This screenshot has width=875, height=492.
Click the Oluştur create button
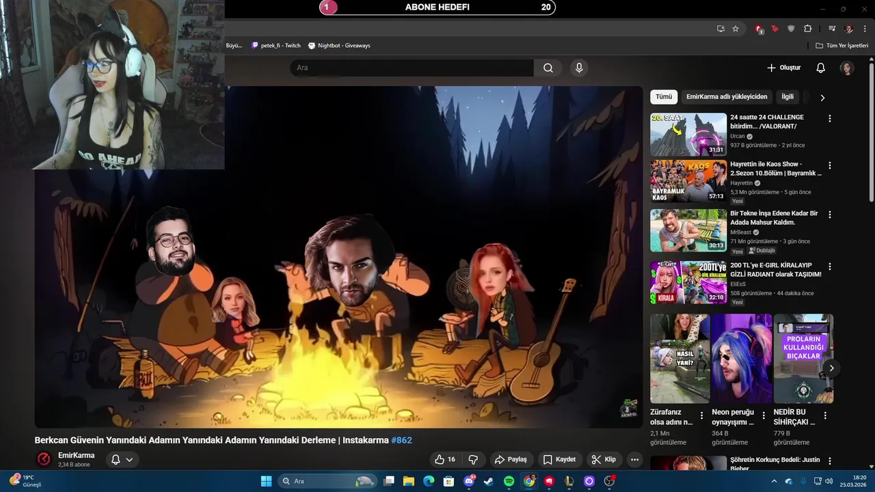tap(783, 68)
